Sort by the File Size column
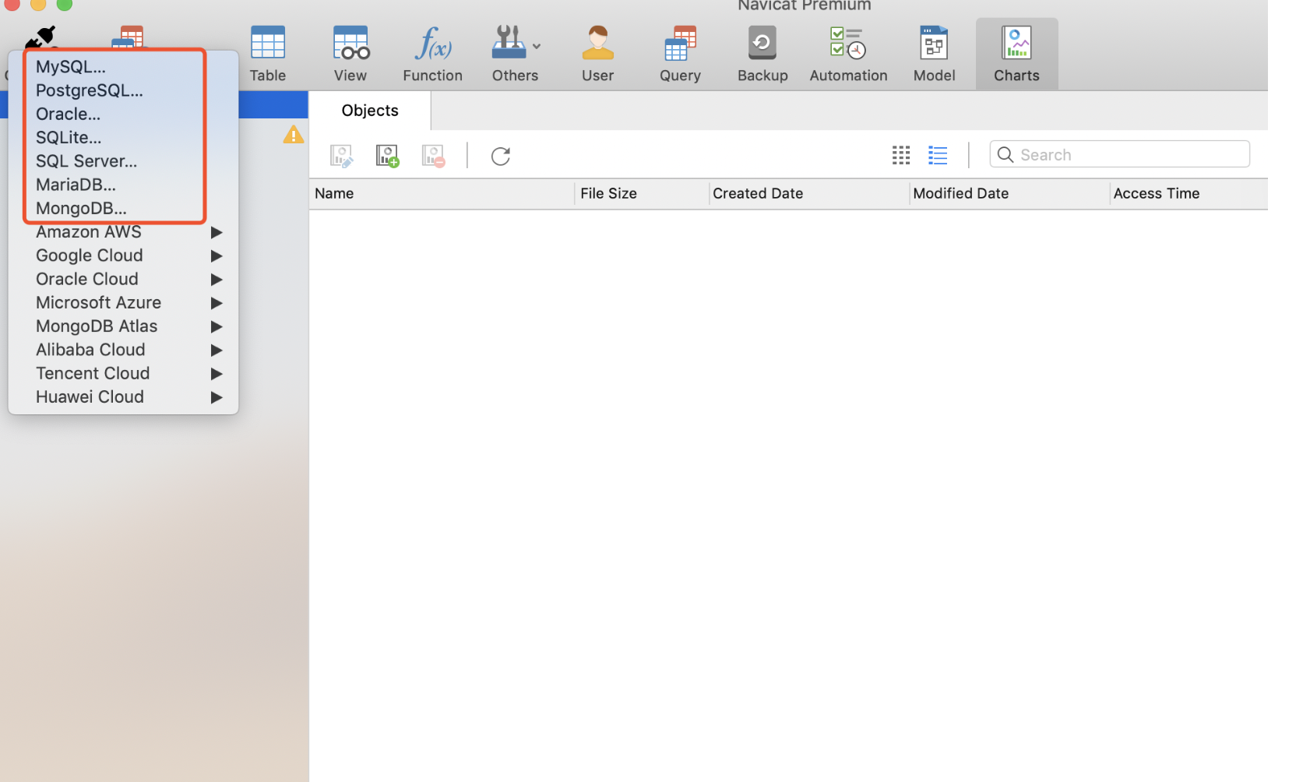 (x=642, y=194)
